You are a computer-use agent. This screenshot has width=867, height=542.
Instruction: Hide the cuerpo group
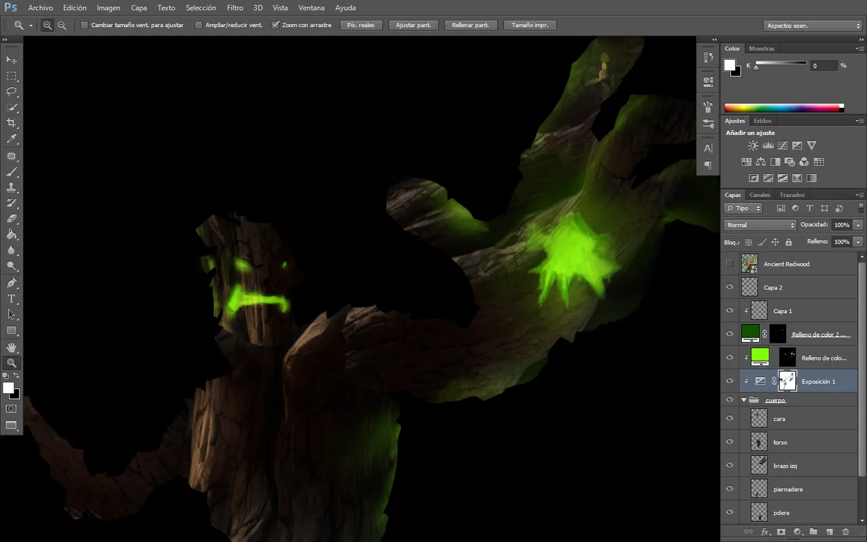point(729,400)
